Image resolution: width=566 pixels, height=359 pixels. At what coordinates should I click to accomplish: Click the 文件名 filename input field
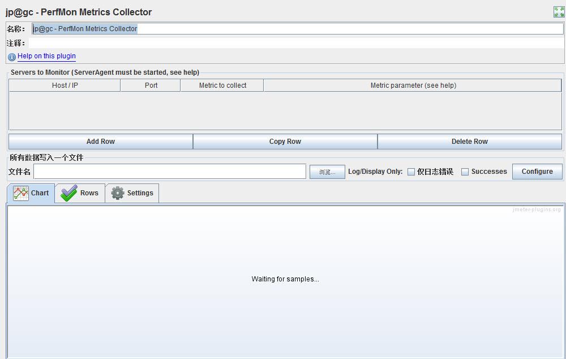click(170, 172)
